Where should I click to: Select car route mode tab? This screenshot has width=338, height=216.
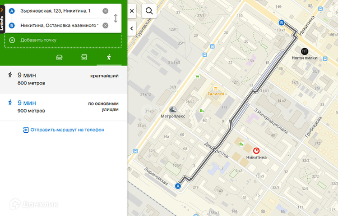click(x=59, y=57)
